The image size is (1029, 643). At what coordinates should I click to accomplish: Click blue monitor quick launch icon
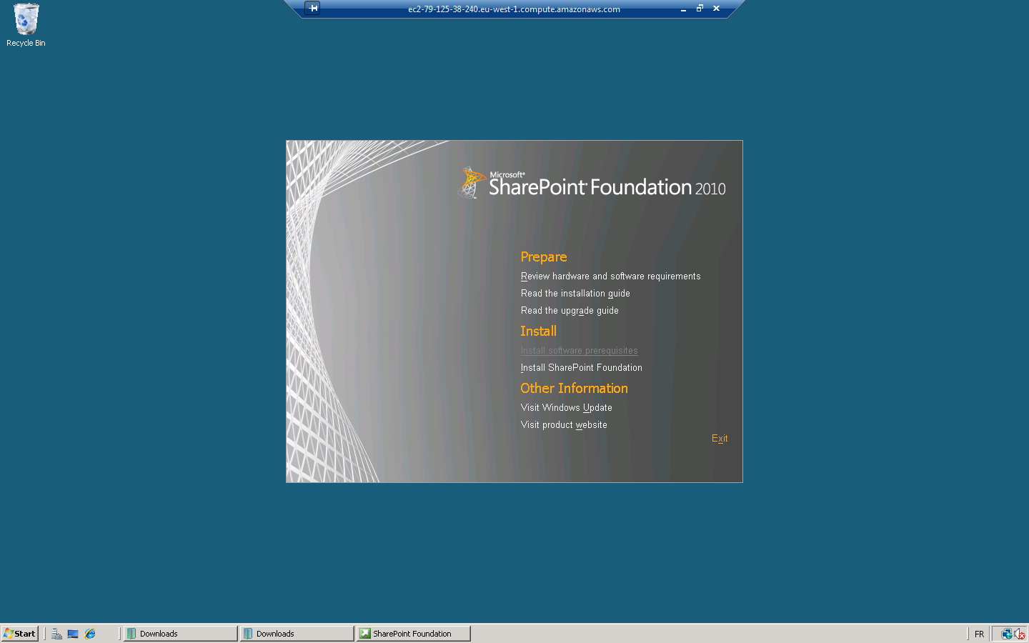73,634
